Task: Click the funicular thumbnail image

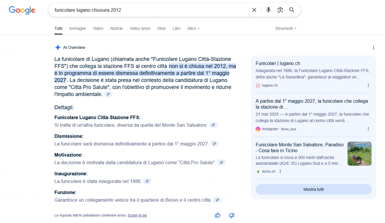Action: [359, 153]
